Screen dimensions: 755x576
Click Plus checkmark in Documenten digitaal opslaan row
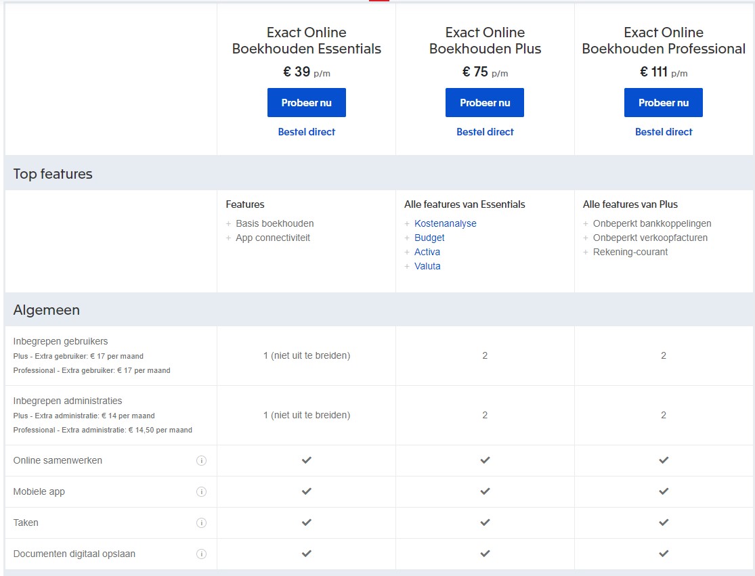click(486, 554)
